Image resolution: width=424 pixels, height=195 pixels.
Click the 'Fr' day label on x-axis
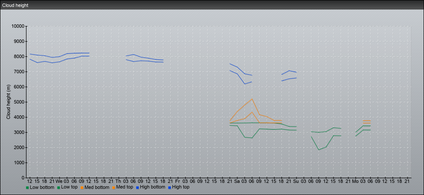177,181
